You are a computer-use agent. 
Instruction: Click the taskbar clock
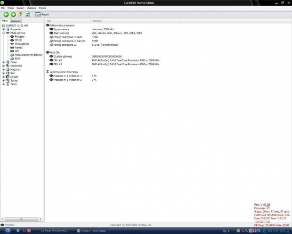coord(279,231)
